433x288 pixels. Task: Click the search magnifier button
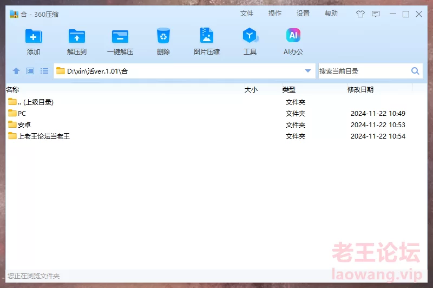tap(415, 71)
